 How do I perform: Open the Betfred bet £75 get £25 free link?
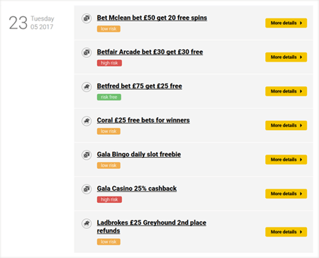pyautogui.click(x=140, y=86)
